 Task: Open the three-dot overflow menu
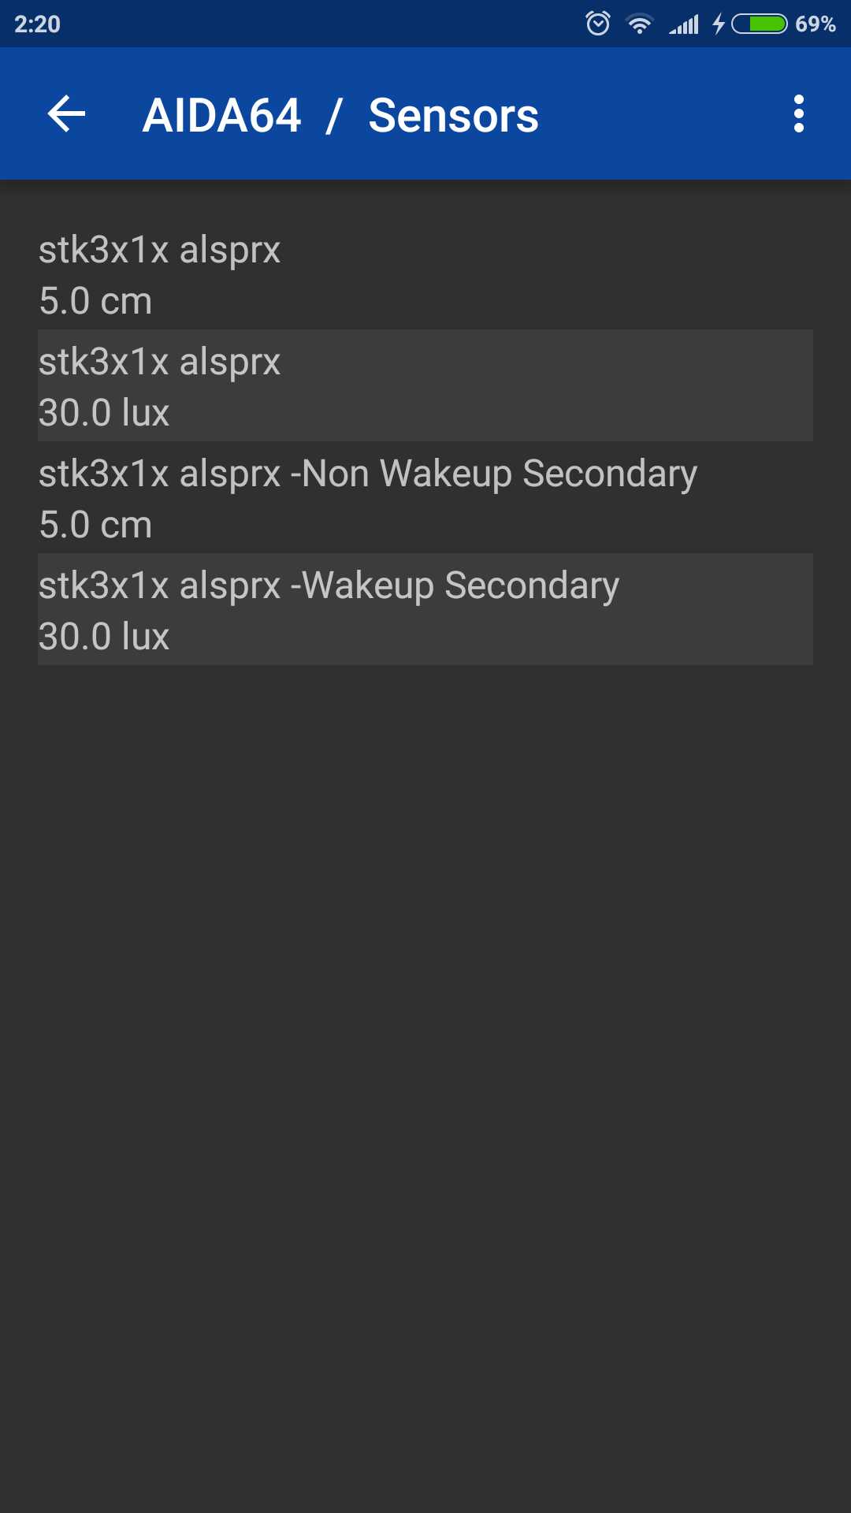tap(798, 114)
